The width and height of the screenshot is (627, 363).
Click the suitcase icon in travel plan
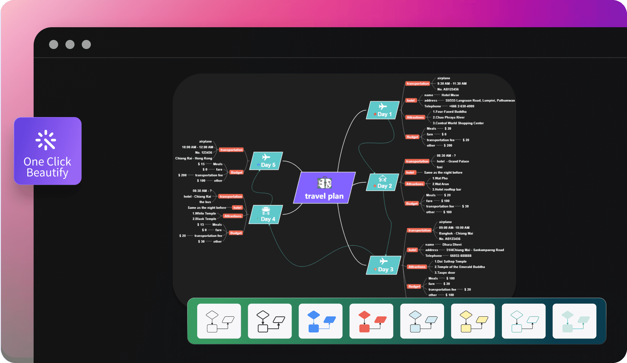[324, 183]
